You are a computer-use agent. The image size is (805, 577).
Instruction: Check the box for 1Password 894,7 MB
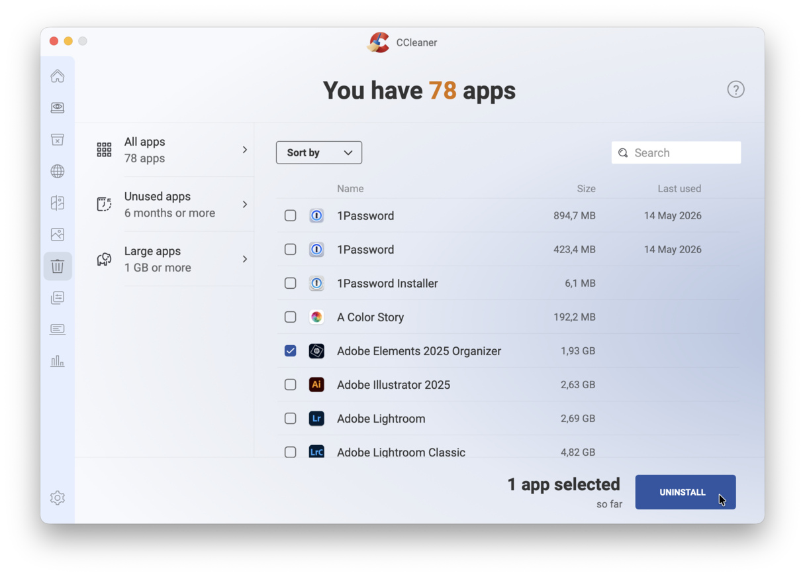(x=290, y=215)
